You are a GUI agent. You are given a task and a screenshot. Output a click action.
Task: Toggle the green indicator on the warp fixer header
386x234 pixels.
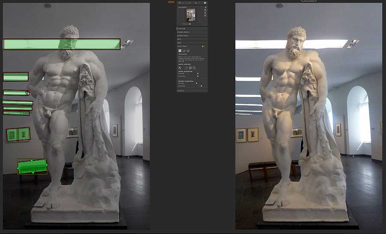coord(202,46)
